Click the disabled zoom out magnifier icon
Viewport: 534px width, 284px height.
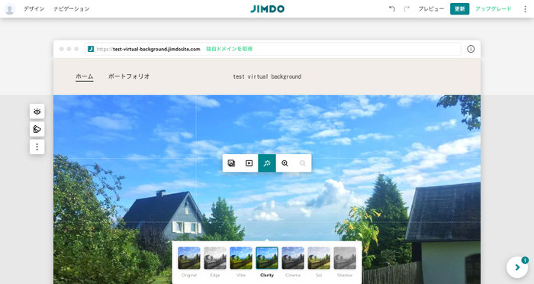pyautogui.click(x=302, y=163)
